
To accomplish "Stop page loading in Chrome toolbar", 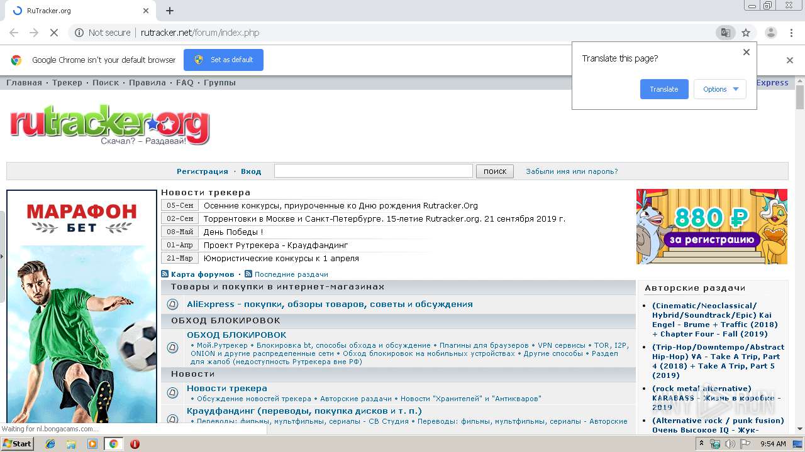I will pos(54,33).
